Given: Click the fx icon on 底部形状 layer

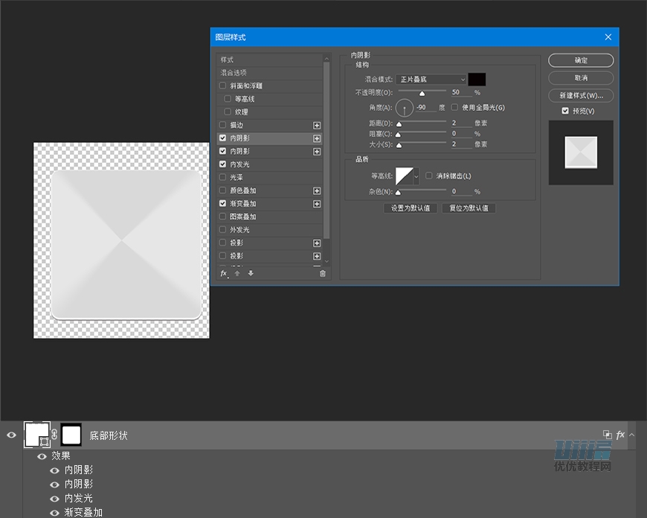Looking at the screenshot, I should (x=619, y=435).
